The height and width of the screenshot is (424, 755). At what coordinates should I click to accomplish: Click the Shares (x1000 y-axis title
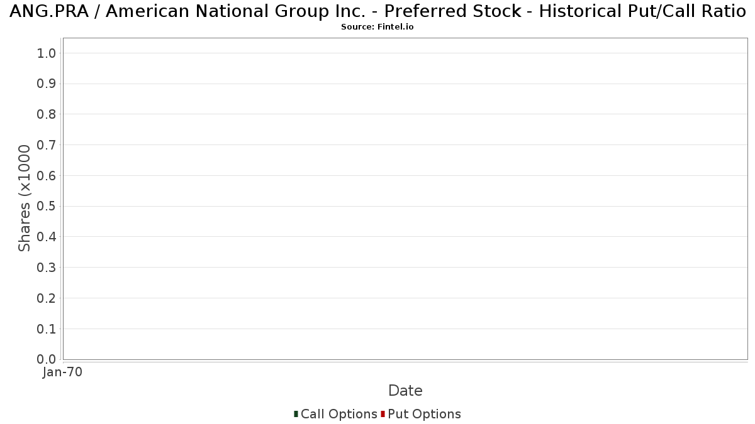(x=25, y=198)
